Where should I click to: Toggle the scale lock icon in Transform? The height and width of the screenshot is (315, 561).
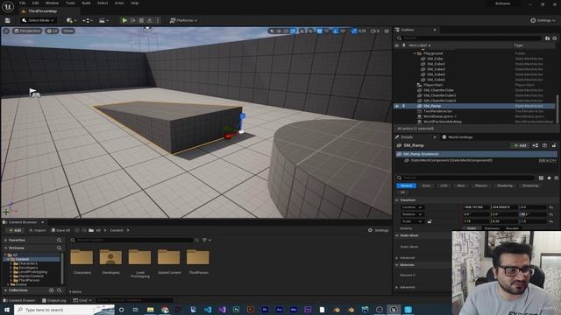[x=430, y=221]
